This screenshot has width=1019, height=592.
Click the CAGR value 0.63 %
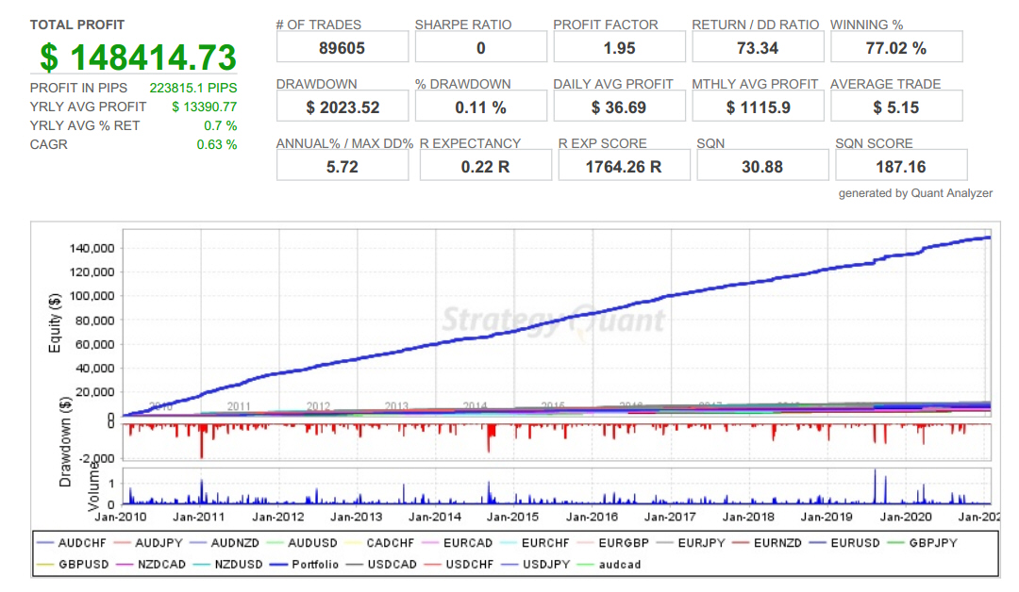(x=216, y=145)
